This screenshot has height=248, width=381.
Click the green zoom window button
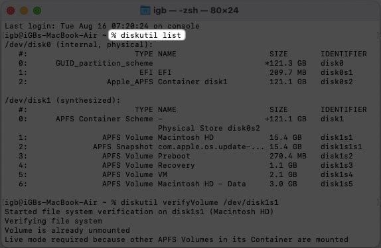point(37,11)
